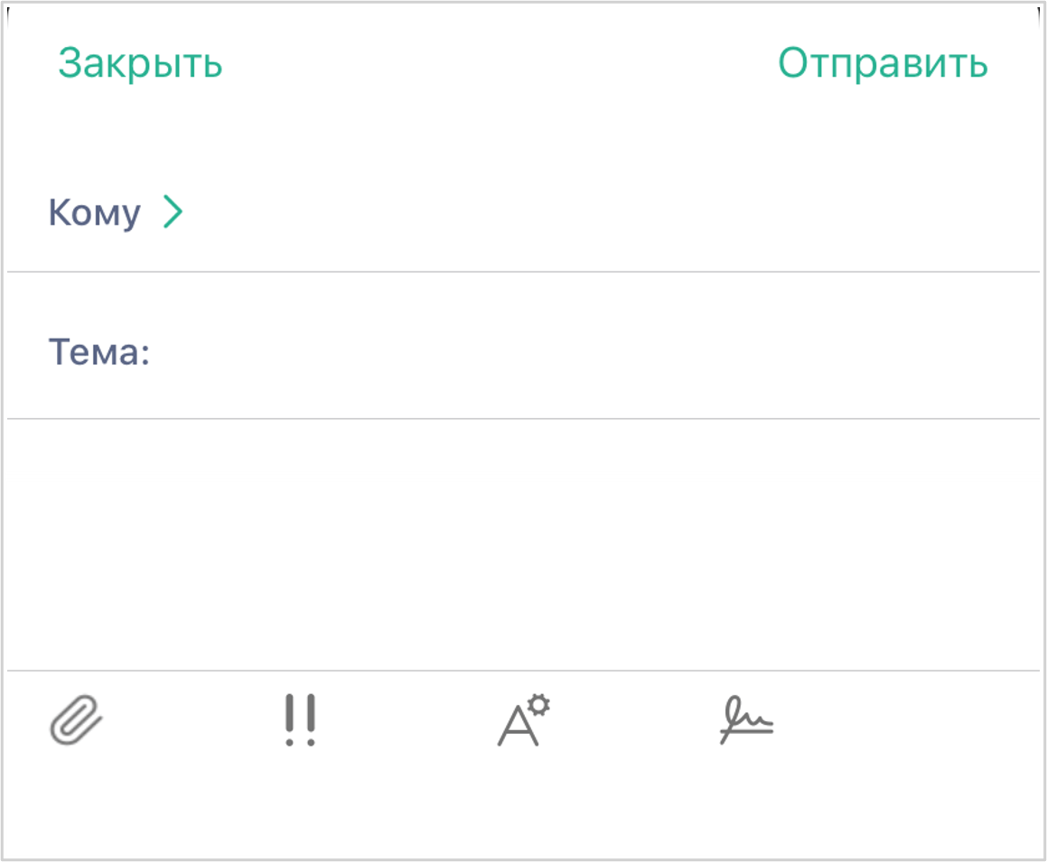Click Закрыть to close the draft
The height and width of the screenshot is (862, 1047).
140,61
